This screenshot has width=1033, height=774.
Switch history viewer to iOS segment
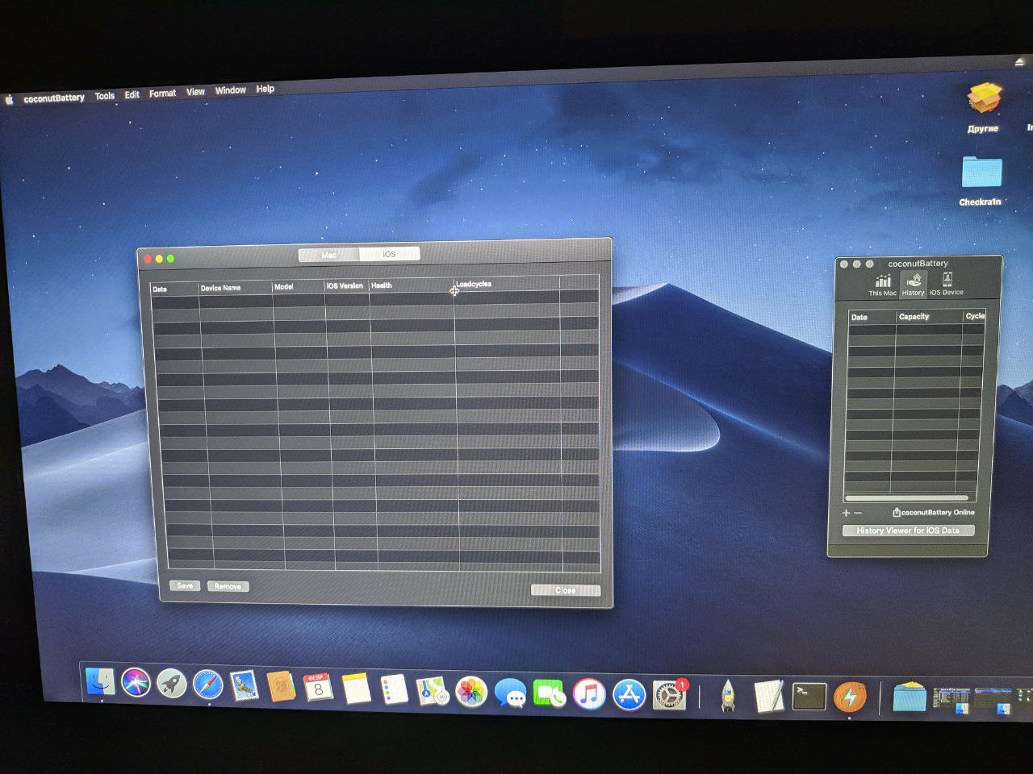click(x=389, y=254)
